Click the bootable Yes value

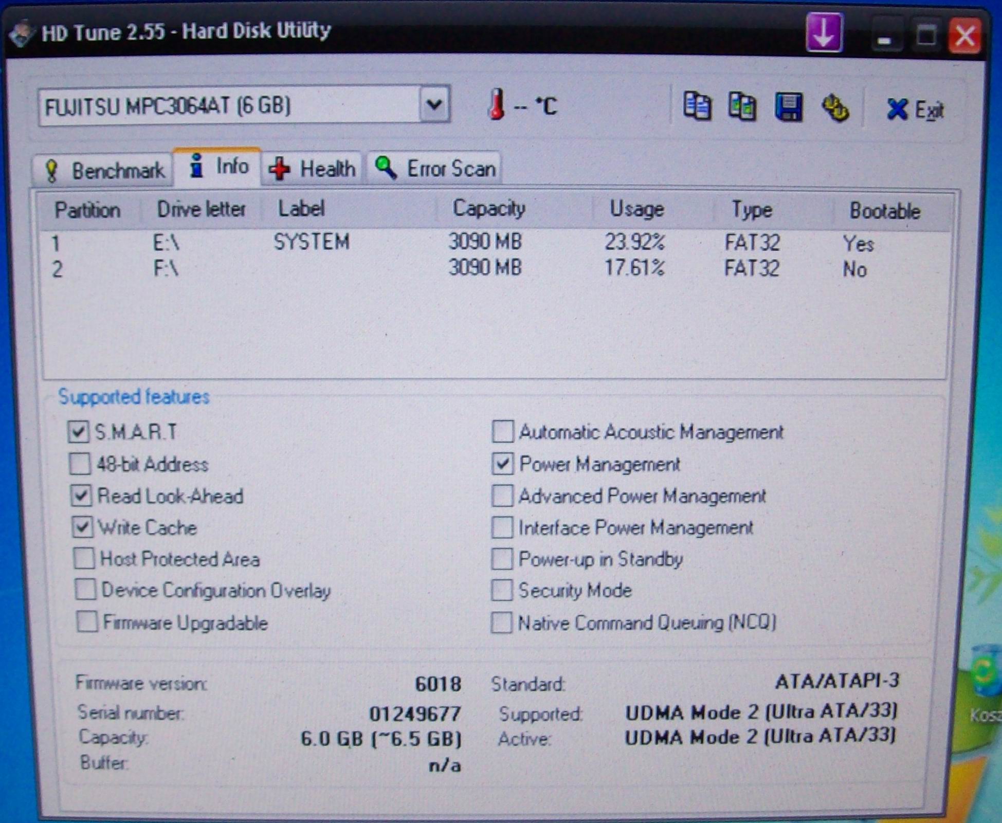click(858, 243)
